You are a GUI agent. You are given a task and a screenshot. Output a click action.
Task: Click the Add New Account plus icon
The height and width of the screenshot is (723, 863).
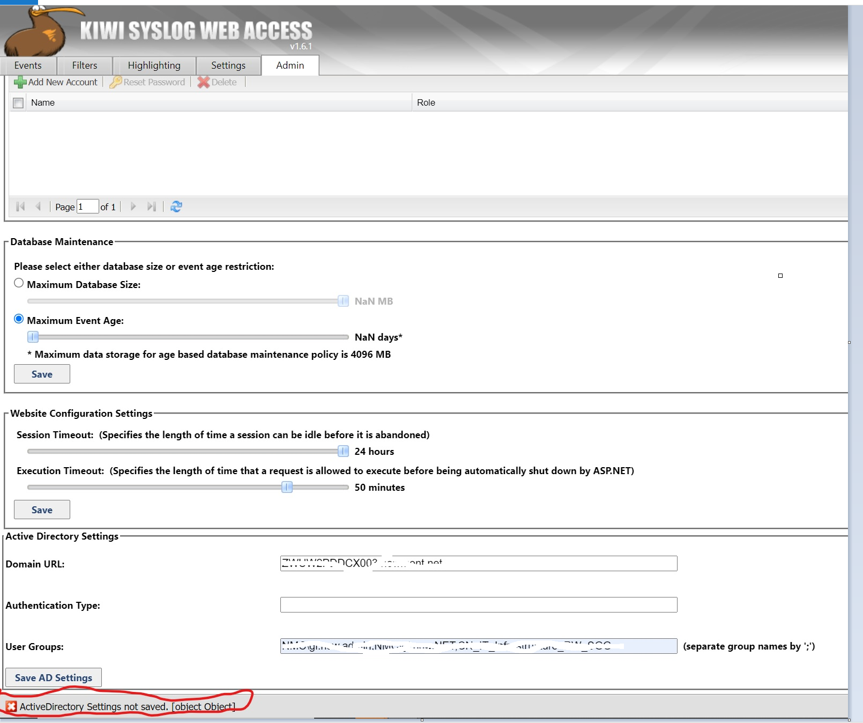(x=20, y=82)
